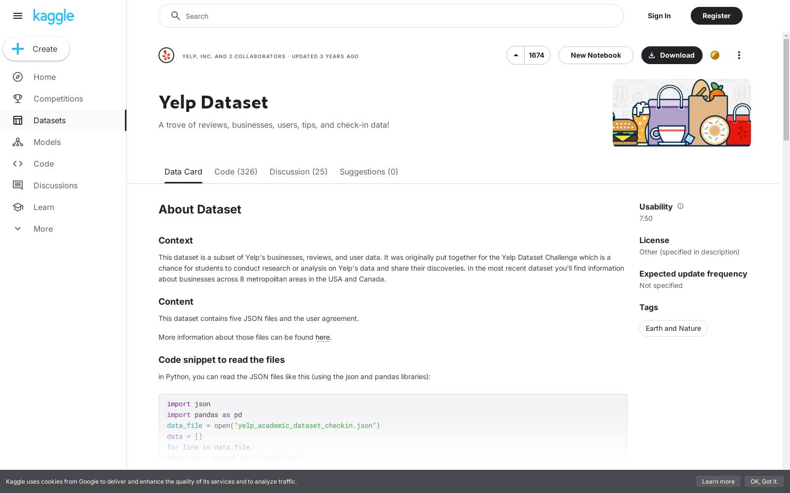Click the Register button
The width and height of the screenshot is (790, 493).
click(x=716, y=16)
